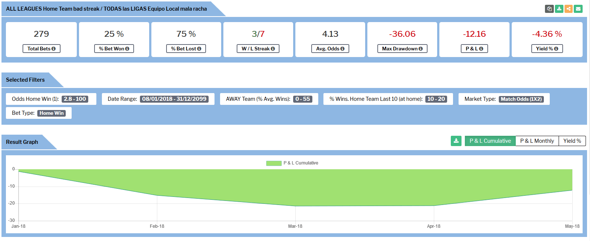Viewport: 590px width, 241px height.
Task: Click the Total Bets label button
Action: 41,49
